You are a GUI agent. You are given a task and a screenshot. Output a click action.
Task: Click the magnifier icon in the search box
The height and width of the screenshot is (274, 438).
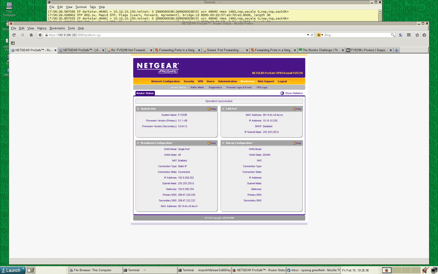pyautogui.click(x=392, y=35)
